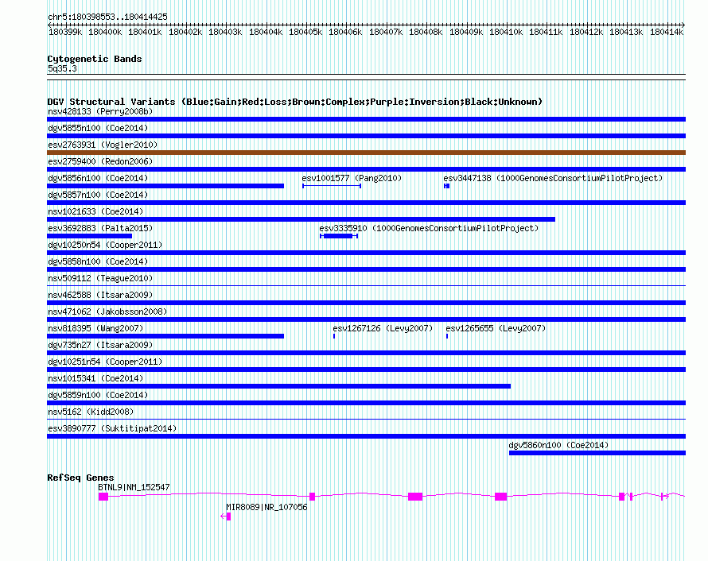Click the 180399k ruler position
The width and height of the screenshot is (708, 561).
[x=65, y=32]
